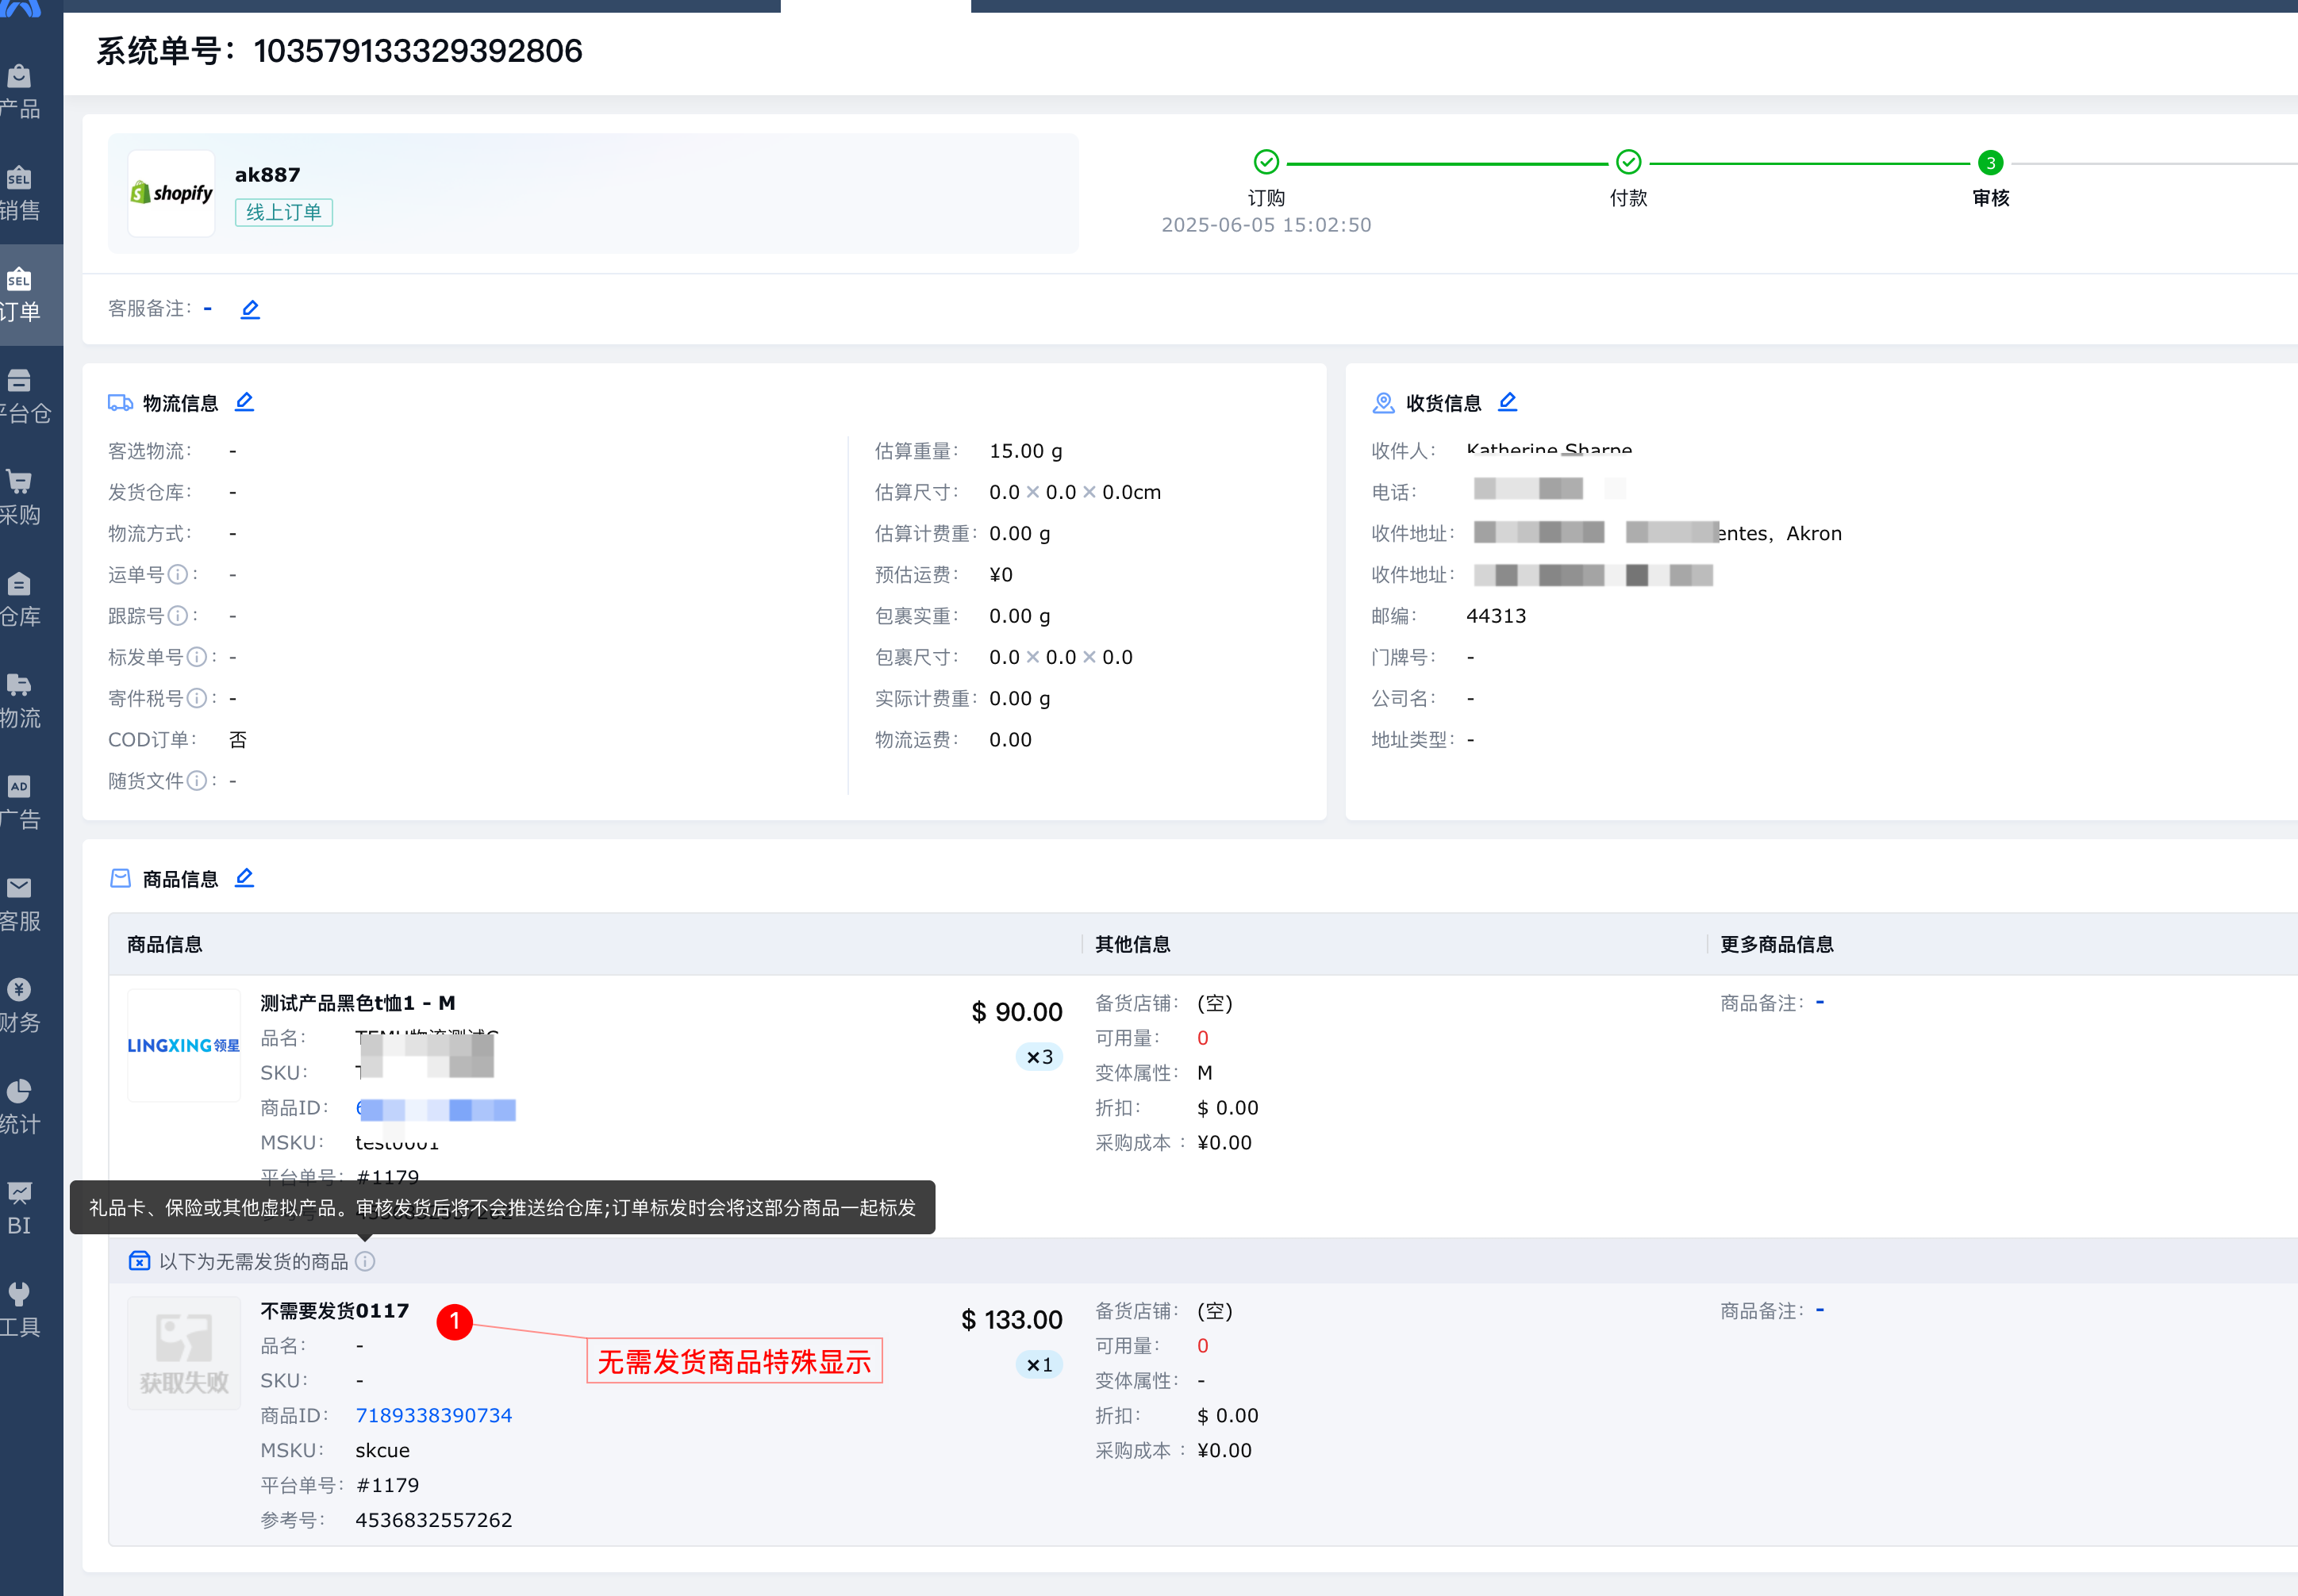Edit 收货信息 section with pencil icon
The height and width of the screenshot is (1596, 2298).
[x=1508, y=402]
